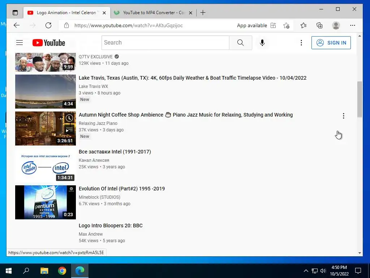Refresh the page with the reload icon
This screenshot has height=278, width=370.
coord(48,25)
